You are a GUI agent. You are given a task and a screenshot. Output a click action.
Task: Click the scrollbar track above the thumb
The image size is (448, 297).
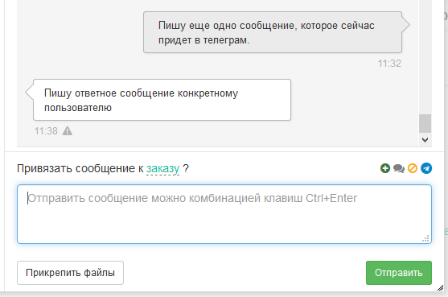425,57
